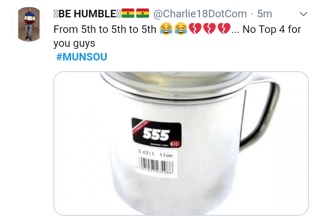Click the 'From 5th to 5th' tweet text

tap(105, 29)
